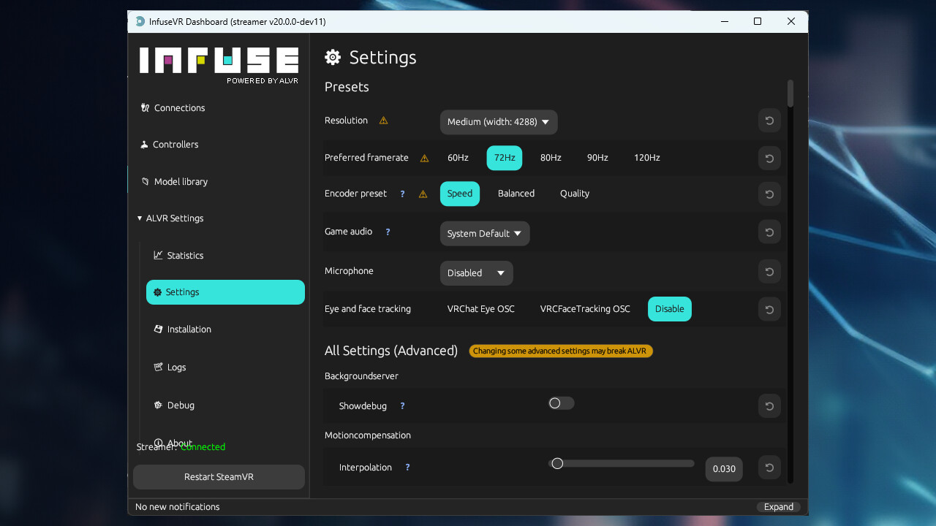
Task: Open the Game audio System Default dropdown
Action: coord(484,234)
